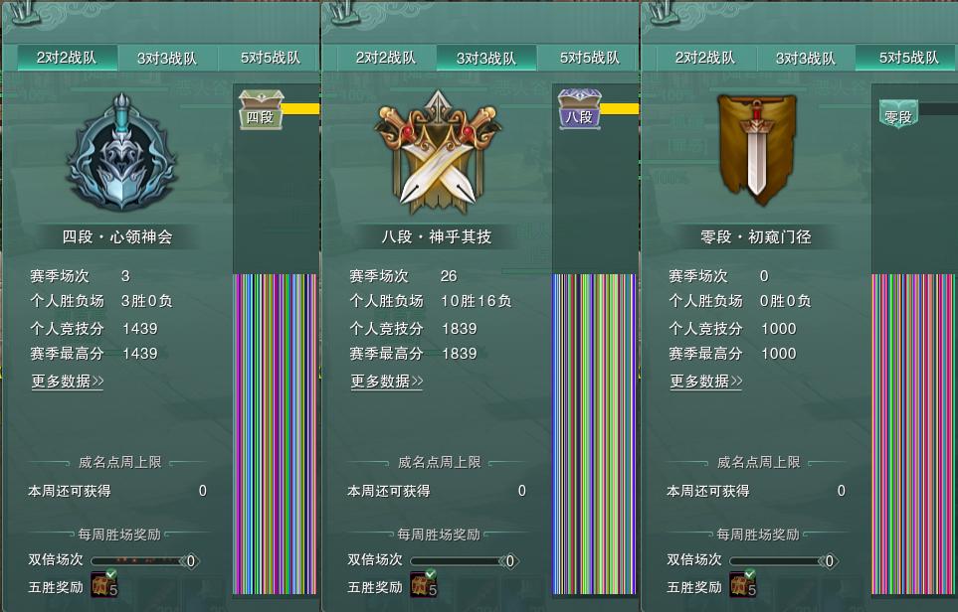Open the 四段 treasure chest icon
Viewport: 958px width, 612px height.
pos(261,110)
